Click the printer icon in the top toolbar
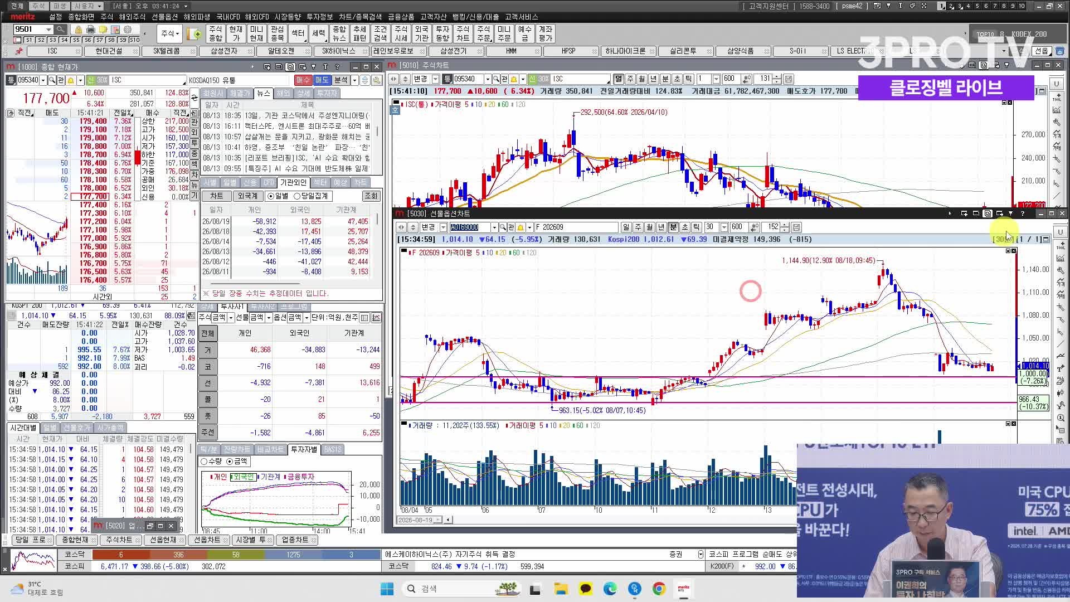This screenshot has width=1070, height=602. [x=91, y=30]
